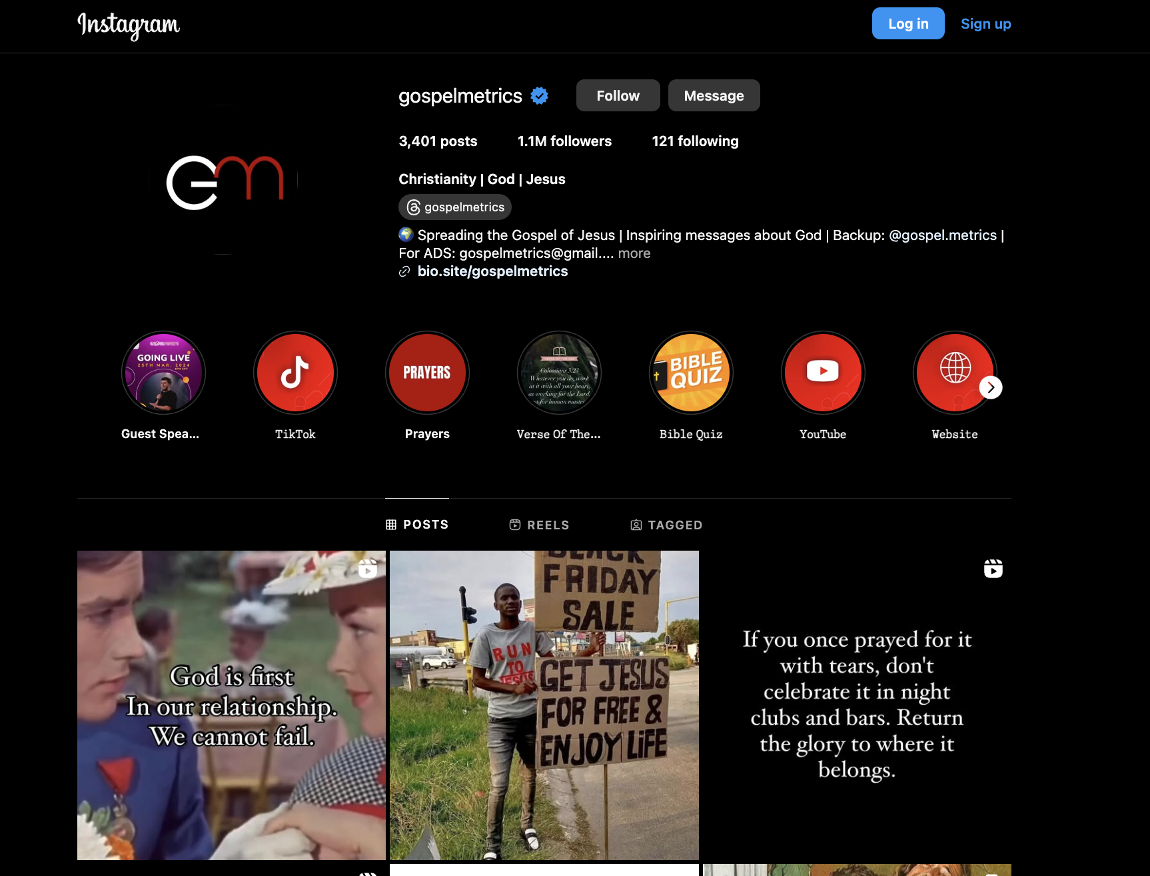Image resolution: width=1150 pixels, height=876 pixels.
Task: View the 1.1M followers list
Action: click(x=564, y=141)
